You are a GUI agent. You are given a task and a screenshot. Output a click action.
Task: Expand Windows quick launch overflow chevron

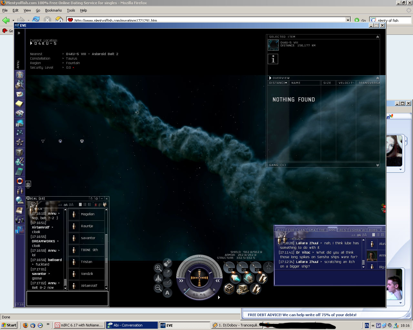[x=48, y=324]
